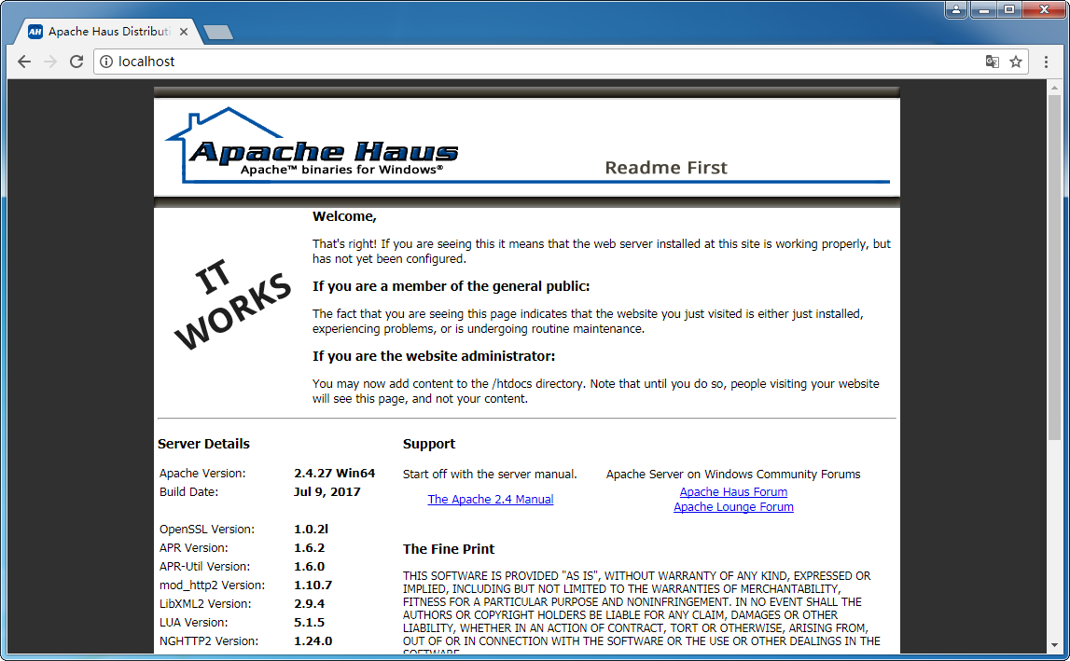Click 'The Fine Print' heading
Screen dimensions: 1070x661
tap(449, 549)
